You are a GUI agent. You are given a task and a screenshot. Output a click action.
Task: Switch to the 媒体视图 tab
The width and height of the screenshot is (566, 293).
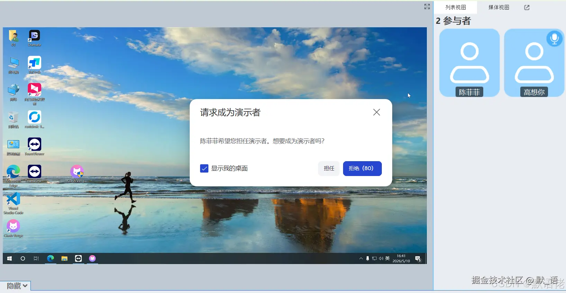[498, 7]
